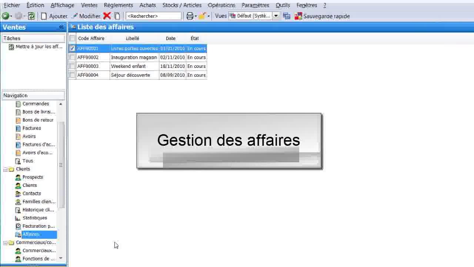The height and width of the screenshot is (267, 474).
Task: Check the AFF00004 row checkbox
Action: click(72, 75)
